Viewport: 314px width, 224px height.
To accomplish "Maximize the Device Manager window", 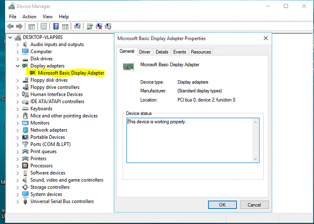I will 286,6.
